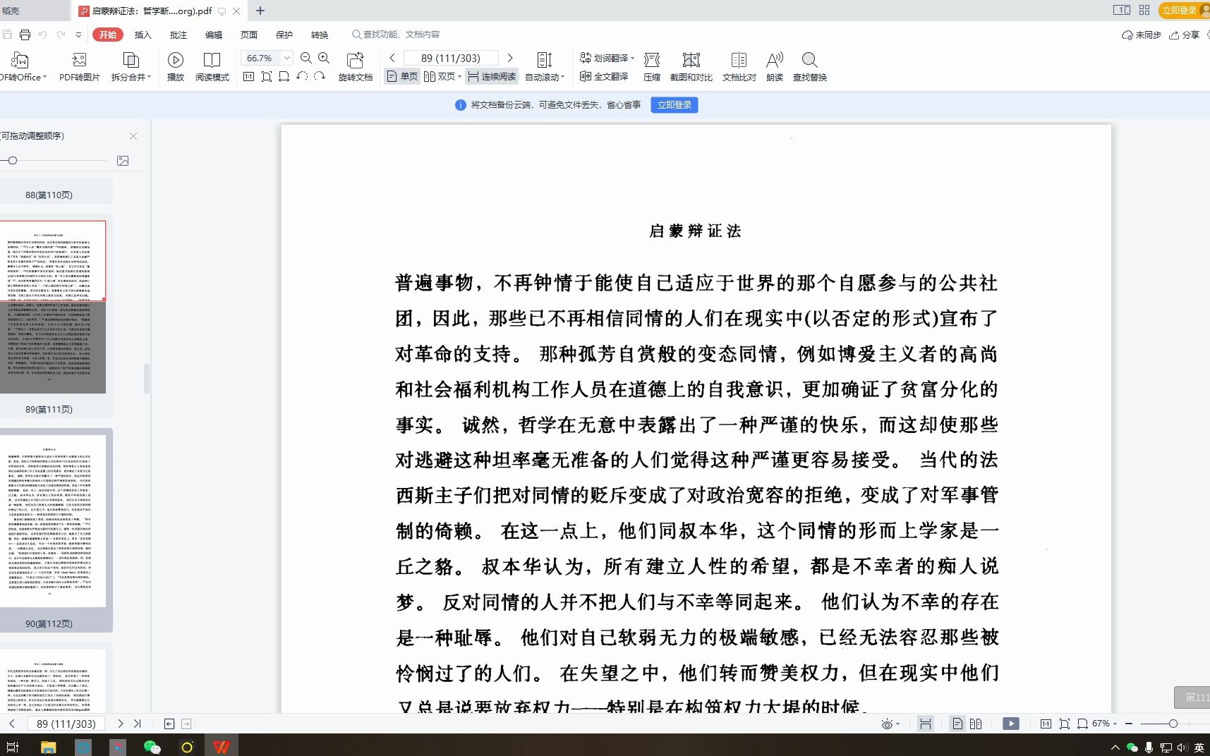Start slideshow with 播放 icon
Screen dimensions: 1210x756
(x=176, y=67)
